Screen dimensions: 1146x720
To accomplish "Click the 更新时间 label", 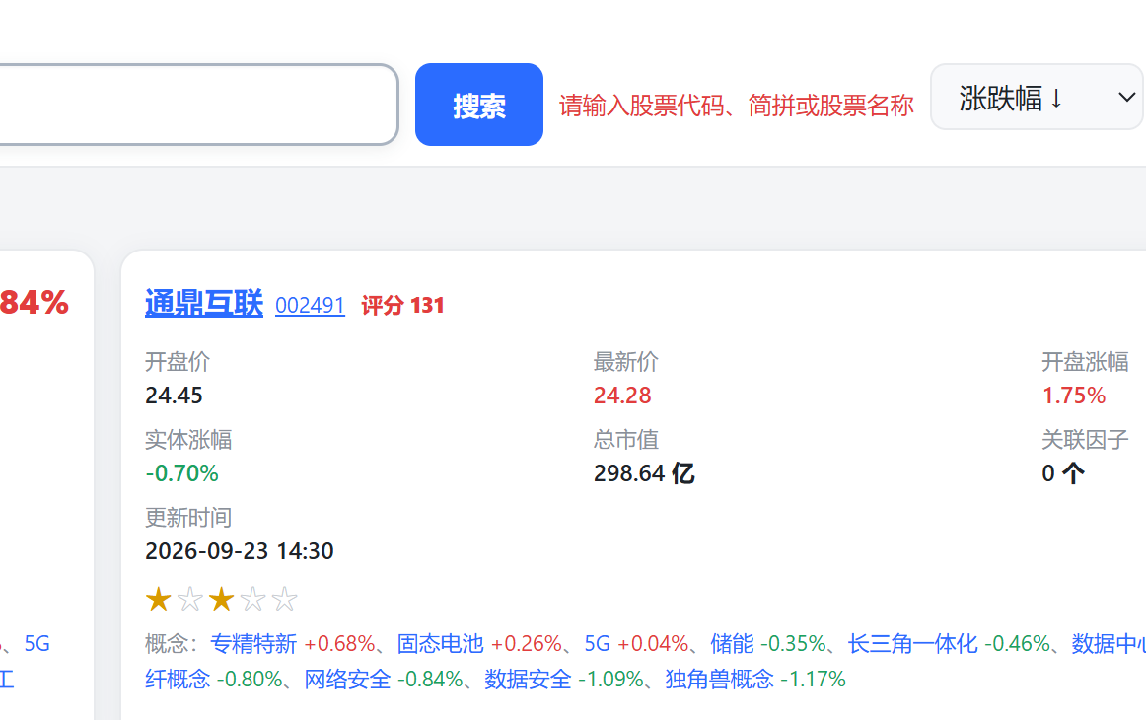I will pyautogui.click(x=188, y=518).
